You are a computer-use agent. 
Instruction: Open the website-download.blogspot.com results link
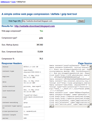tap(34, 26)
